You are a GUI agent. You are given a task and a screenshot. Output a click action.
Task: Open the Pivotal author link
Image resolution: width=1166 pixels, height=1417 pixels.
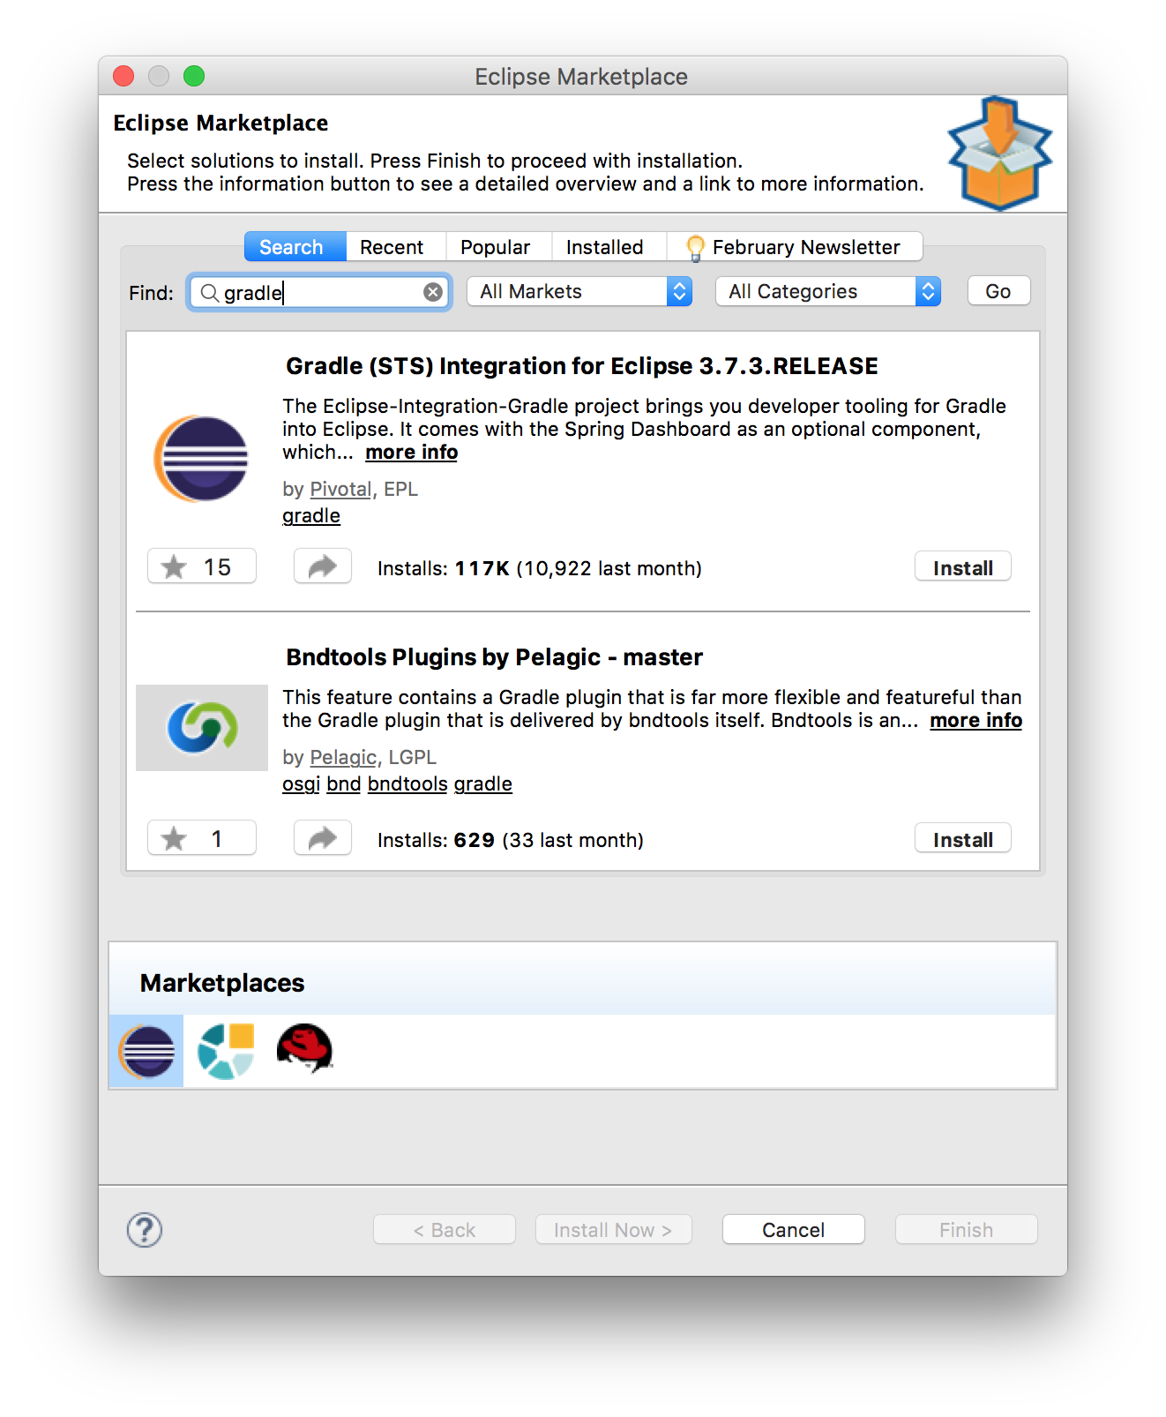click(340, 490)
